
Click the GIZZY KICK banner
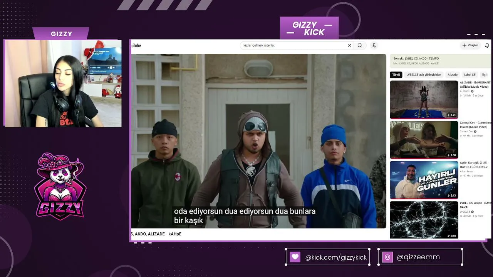point(309,28)
